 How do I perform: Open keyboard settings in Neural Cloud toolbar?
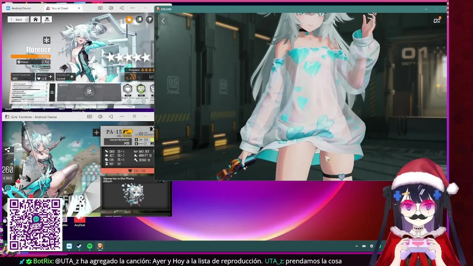[x=100, y=8]
